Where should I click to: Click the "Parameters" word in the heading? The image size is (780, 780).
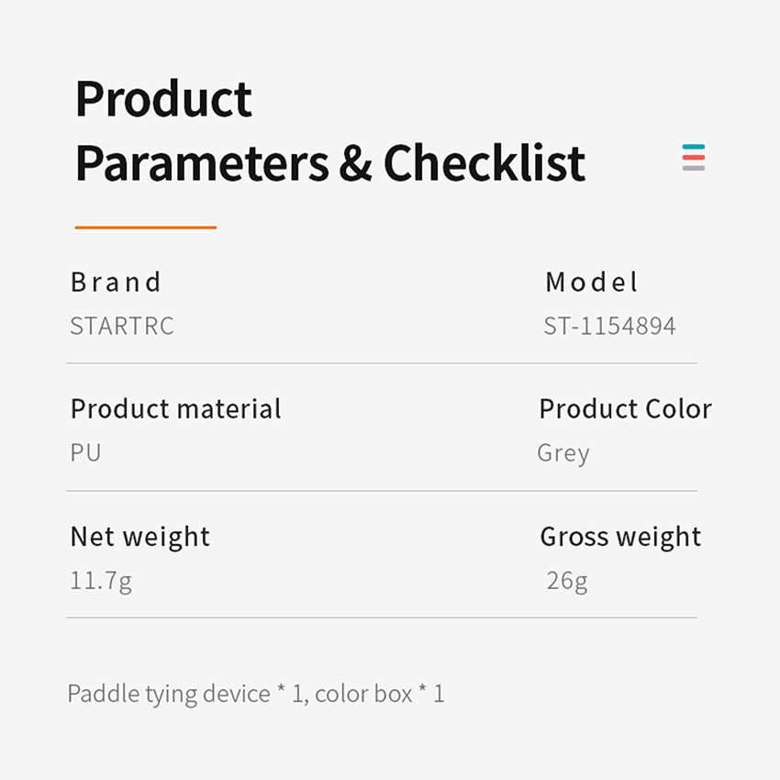202,163
